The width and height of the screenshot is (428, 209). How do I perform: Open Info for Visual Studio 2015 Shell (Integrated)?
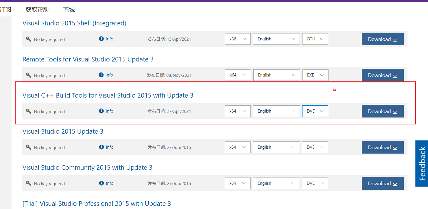(x=106, y=39)
